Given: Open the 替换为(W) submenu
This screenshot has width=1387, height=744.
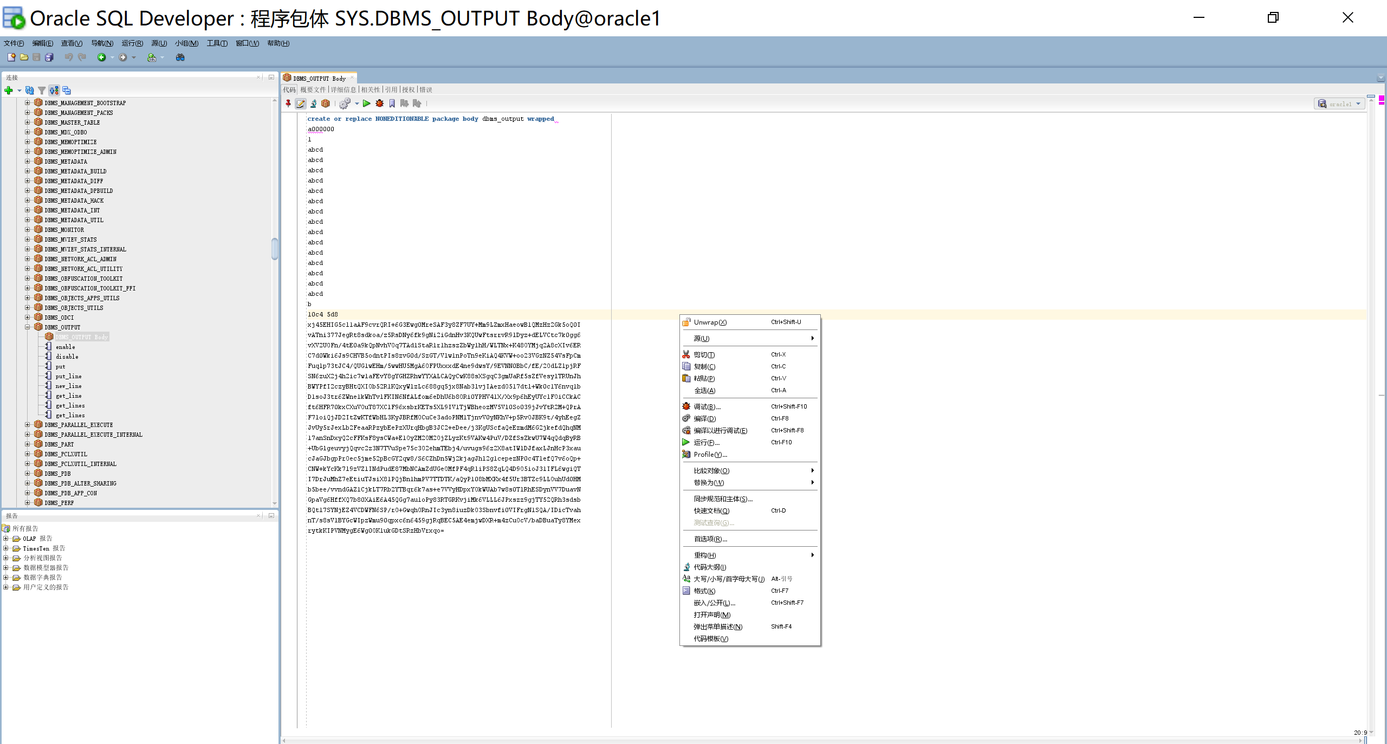Looking at the screenshot, I should click(750, 482).
